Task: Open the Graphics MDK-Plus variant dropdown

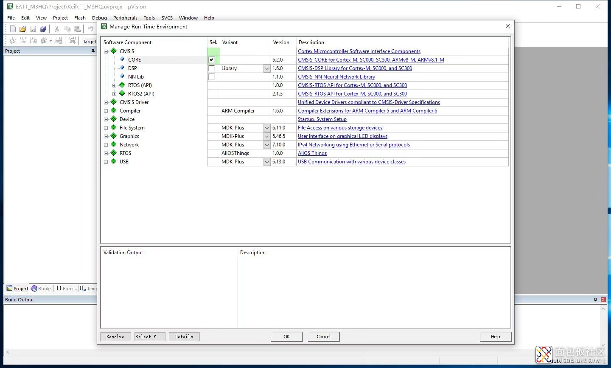Action: click(267, 136)
